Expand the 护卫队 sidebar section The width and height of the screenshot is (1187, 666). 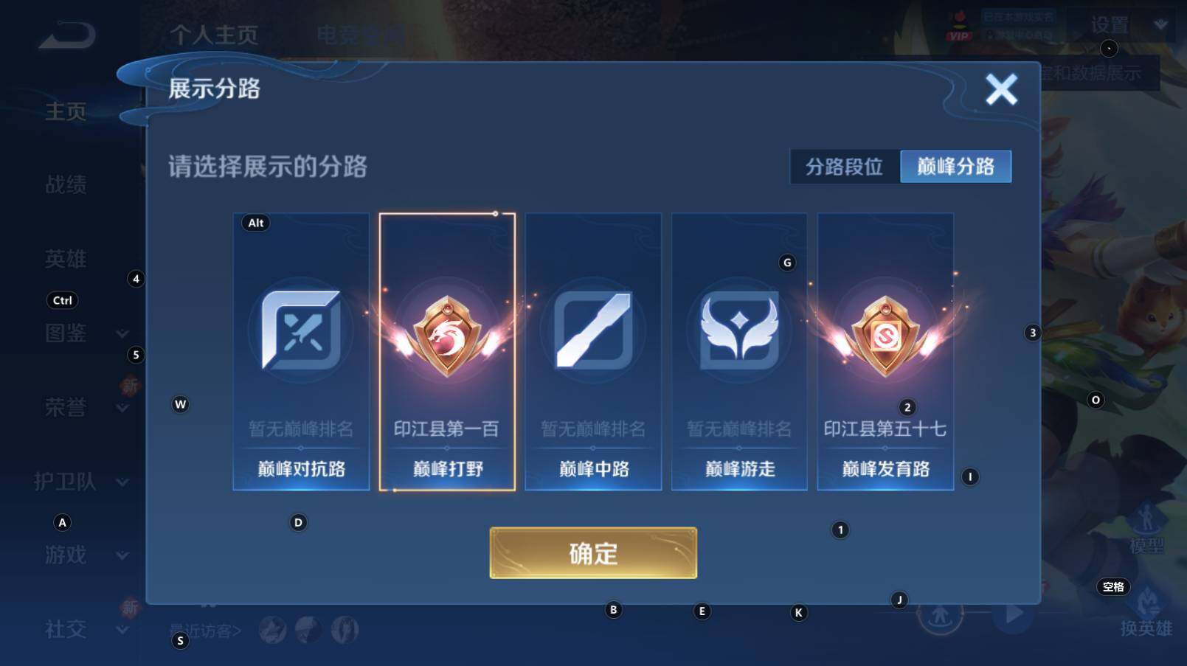pyautogui.click(x=122, y=482)
